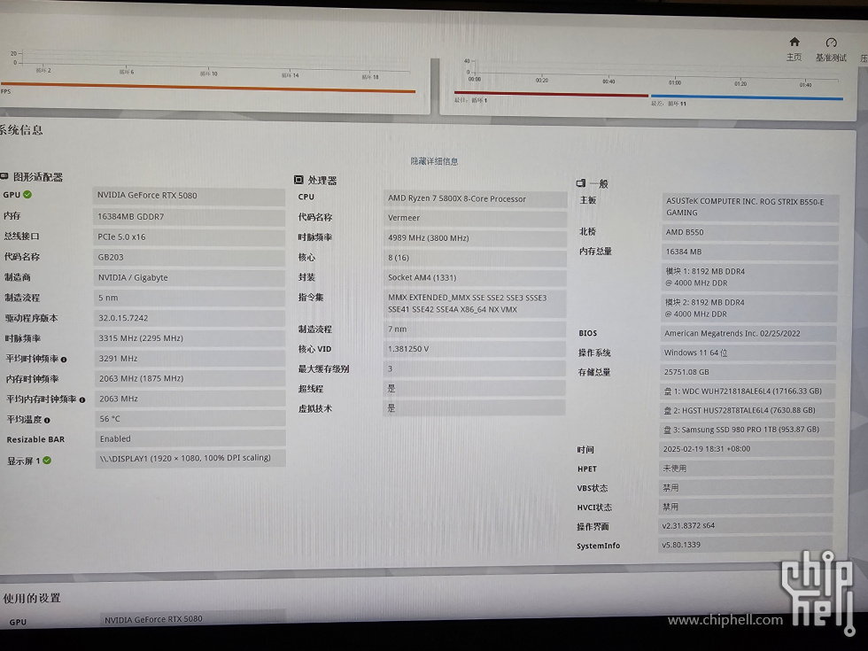Image resolution: width=868 pixels, height=651 pixels.
Task: Open the 基准测试 benchmark gauge icon
Action: click(831, 43)
